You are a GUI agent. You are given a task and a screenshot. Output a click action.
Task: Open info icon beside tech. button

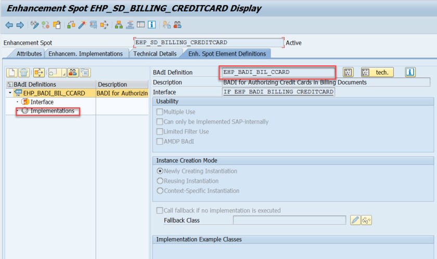410,72
